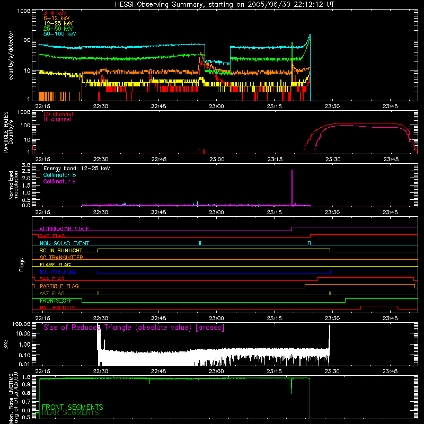Select the dim REAR SEGMENTS legend label
424x424 pixels.
click(70, 413)
